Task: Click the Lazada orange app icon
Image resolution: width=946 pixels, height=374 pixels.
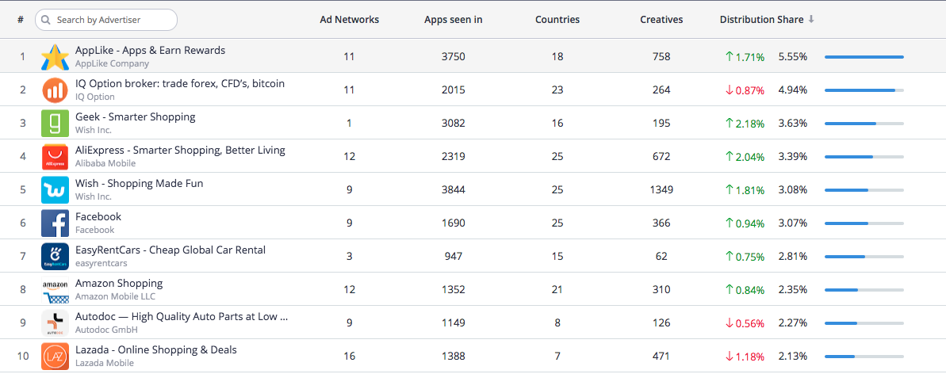Action: [x=55, y=356]
